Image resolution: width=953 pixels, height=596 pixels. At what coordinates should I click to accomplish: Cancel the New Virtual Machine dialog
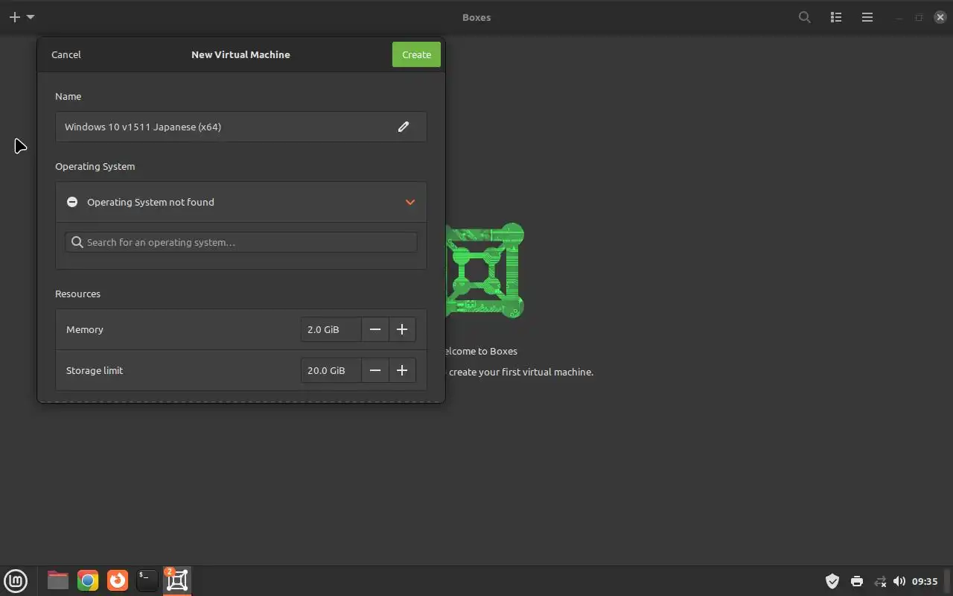point(66,54)
